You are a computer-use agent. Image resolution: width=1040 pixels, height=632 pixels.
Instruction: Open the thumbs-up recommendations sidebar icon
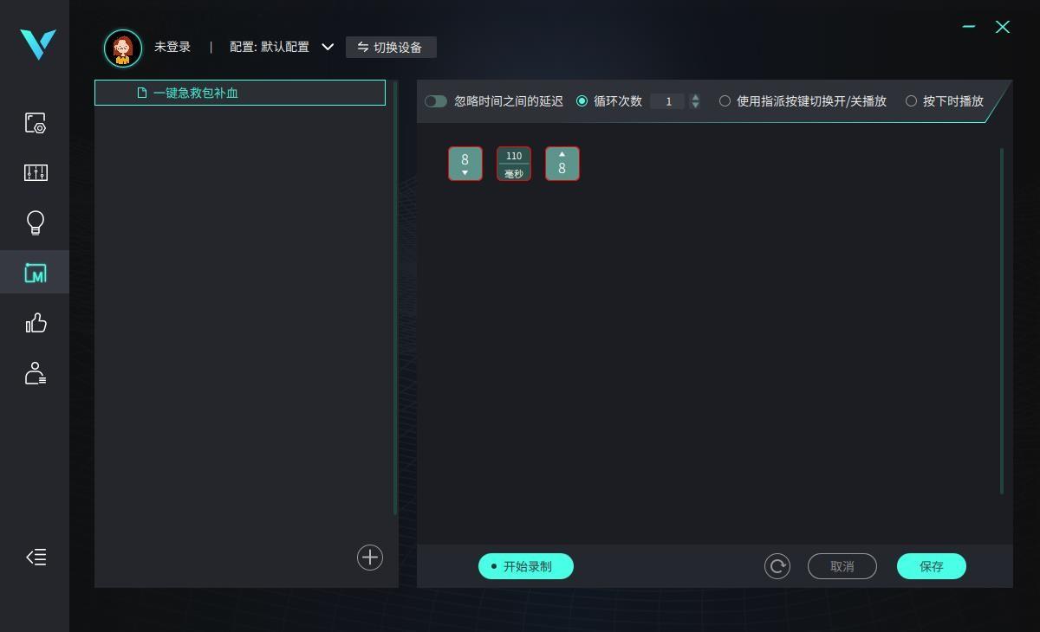pyautogui.click(x=36, y=323)
